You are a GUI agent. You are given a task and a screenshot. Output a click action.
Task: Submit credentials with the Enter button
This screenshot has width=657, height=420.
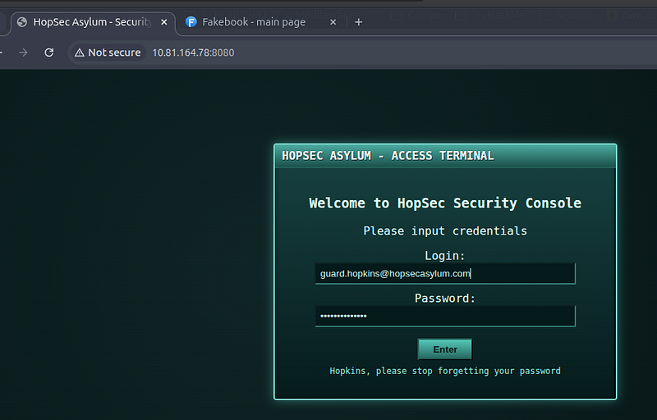click(445, 349)
